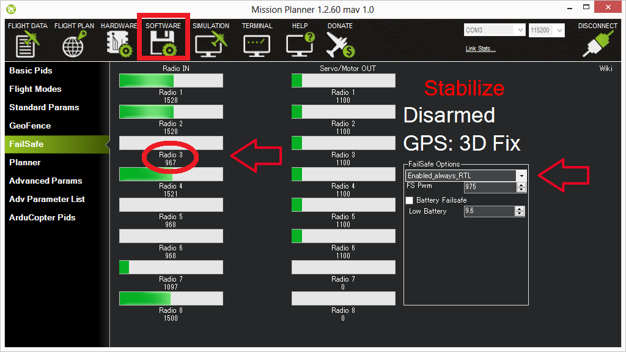This screenshot has height=352, width=626.
Task: Click the Servo/Motor OUT Radio 1 bar
Action: pos(344,80)
